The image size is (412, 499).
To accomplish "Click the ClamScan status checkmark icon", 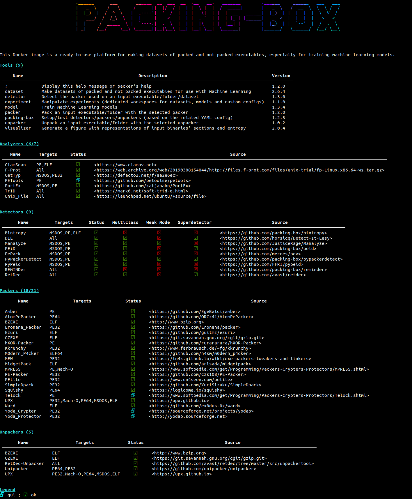I will 78,164.
